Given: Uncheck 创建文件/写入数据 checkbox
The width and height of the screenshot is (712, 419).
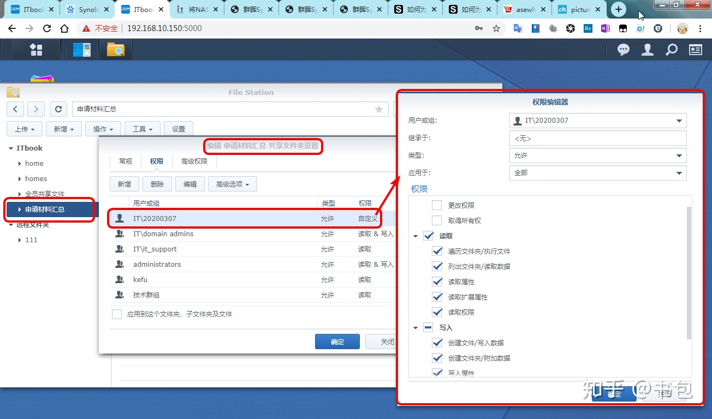Looking at the screenshot, I should coord(437,343).
